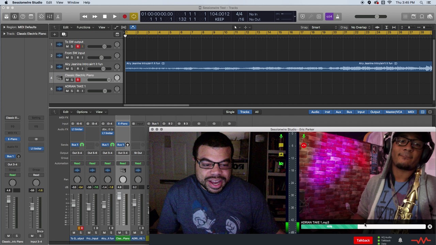Toggle the Catch Playhead button
436x245 pixels.
pyautogui.click(x=133, y=27)
